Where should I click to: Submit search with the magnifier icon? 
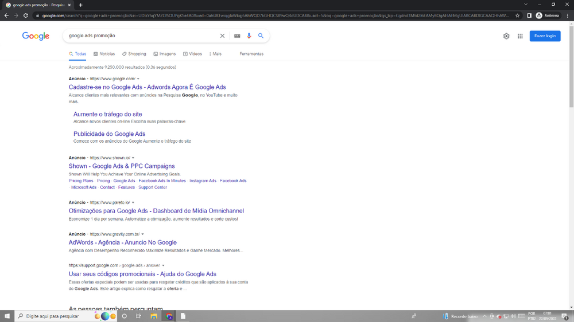pos(261,36)
